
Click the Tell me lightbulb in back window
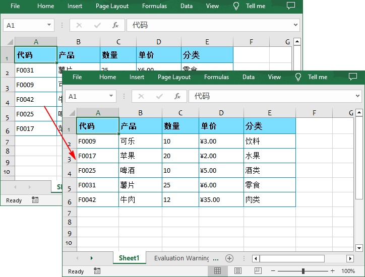[236, 6]
